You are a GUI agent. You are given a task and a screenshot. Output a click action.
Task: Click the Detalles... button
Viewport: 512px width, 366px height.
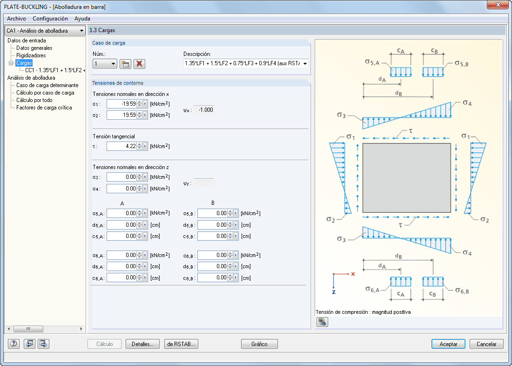point(142,344)
